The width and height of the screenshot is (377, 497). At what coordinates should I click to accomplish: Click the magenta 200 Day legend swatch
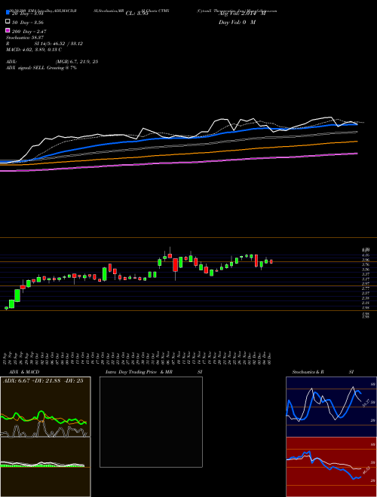[8, 31]
